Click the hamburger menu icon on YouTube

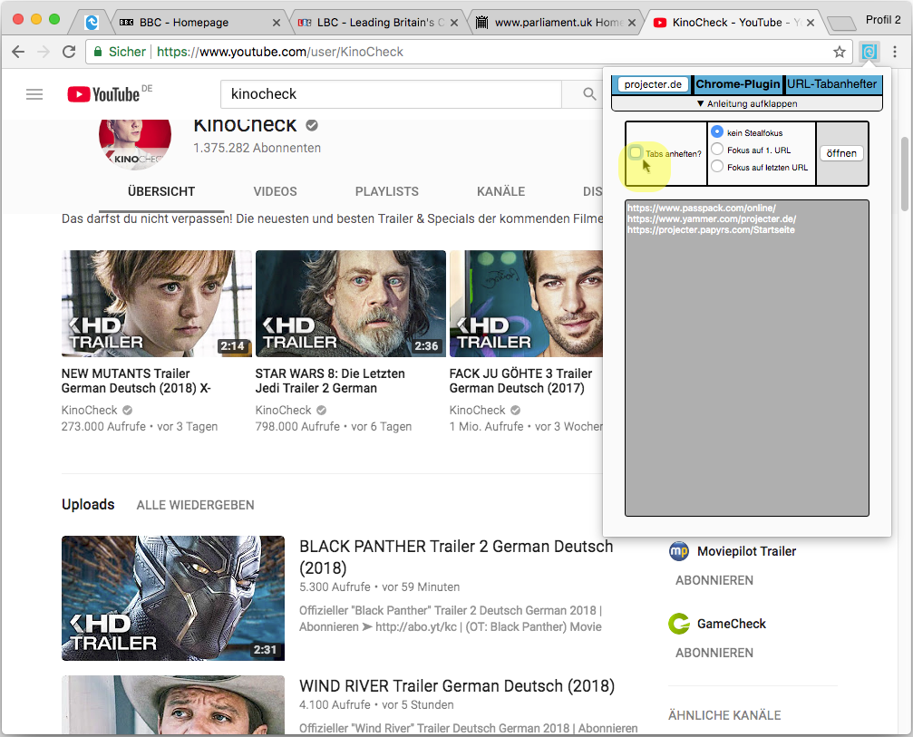click(34, 94)
